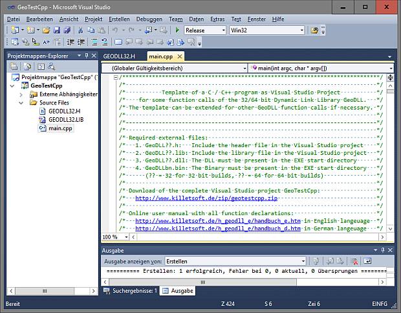This screenshot has height=313, width=401.
Task: Open the geotestcpp.zip download link
Action: (x=206, y=198)
